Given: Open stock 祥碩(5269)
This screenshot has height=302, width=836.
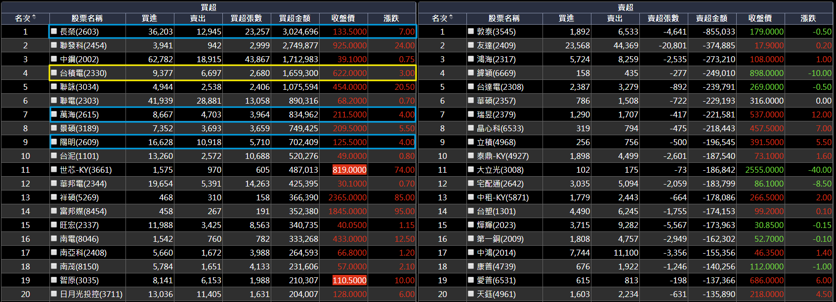Looking at the screenshot, I should pyautogui.click(x=79, y=197).
